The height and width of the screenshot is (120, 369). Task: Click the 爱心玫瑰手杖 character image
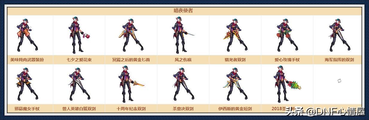click(x=286, y=35)
